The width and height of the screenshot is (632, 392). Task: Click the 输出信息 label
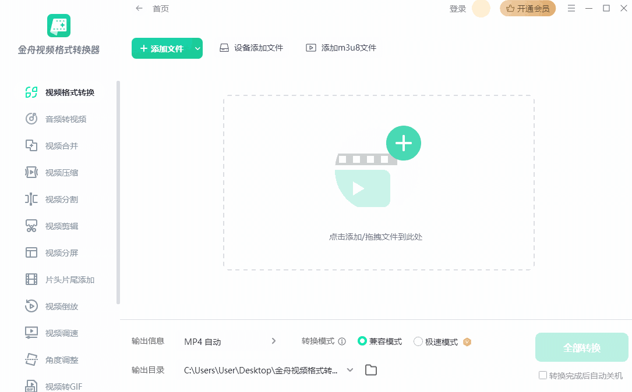(148, 341)
